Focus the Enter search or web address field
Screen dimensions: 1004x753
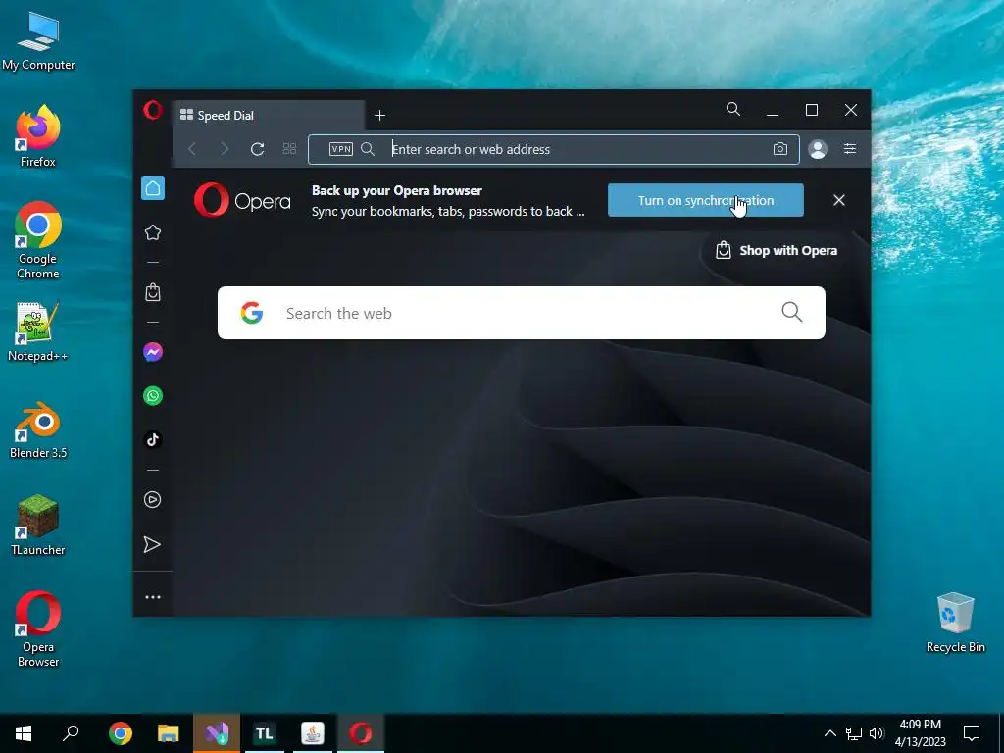pyautogui.click(x=554, y=149)
